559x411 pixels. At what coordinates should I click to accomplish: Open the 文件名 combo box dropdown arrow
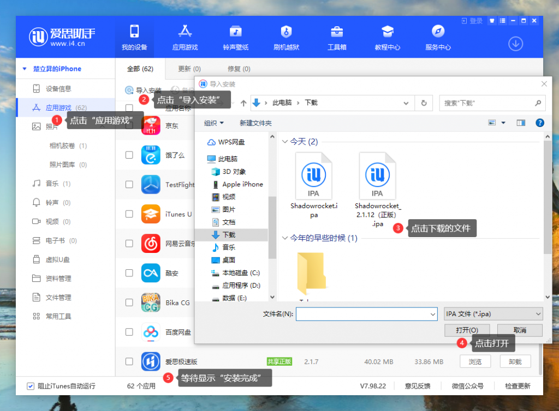432,314
